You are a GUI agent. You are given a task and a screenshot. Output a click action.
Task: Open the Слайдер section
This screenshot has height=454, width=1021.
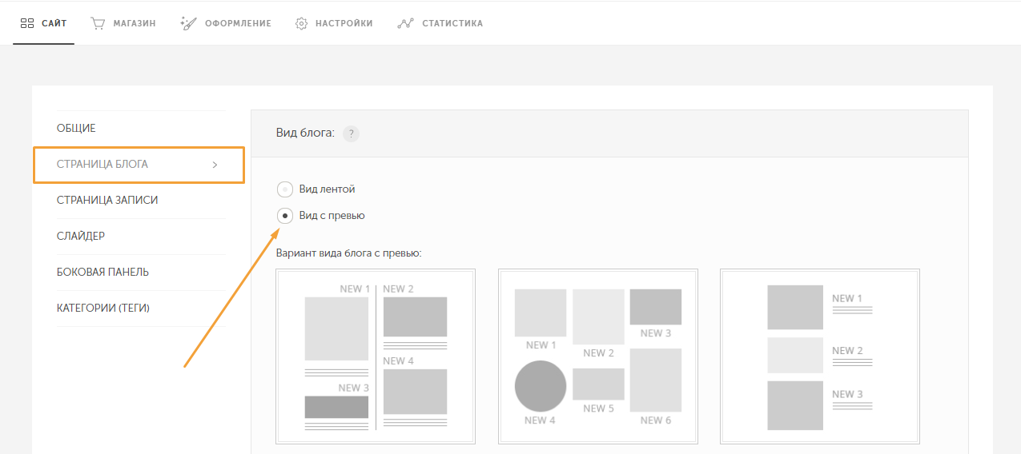point(81,237)
